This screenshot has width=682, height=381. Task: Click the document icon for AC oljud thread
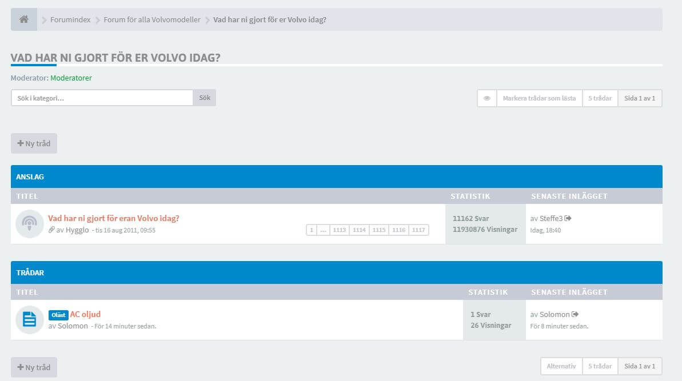point(30,320)
